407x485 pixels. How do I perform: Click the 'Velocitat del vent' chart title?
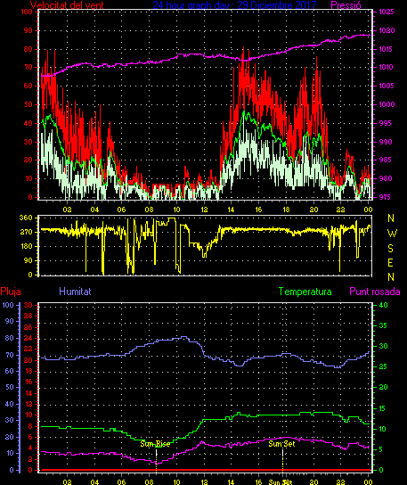pyautogui.click(x=67, y=5)
